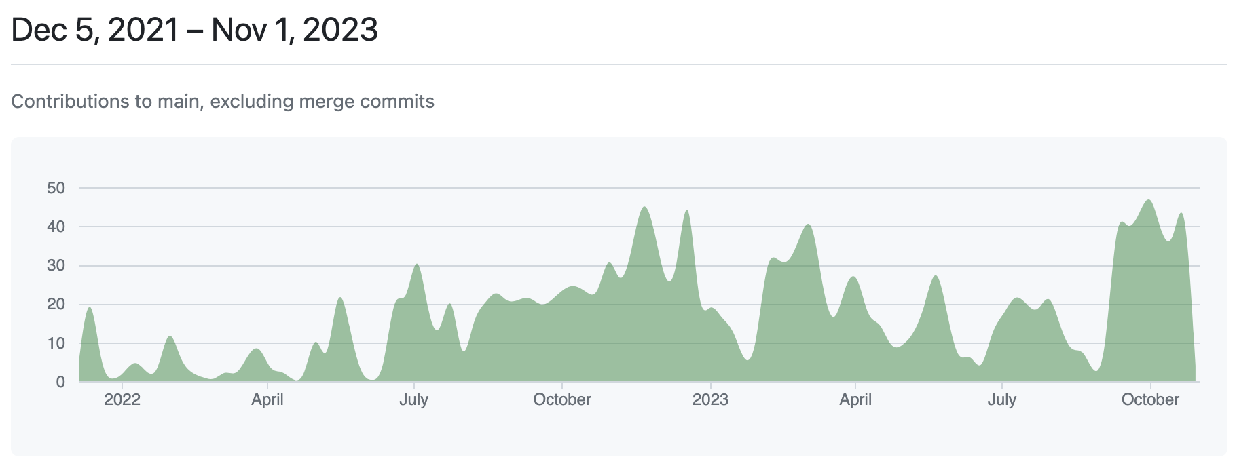The height and width of the screenshot is (468, 1237).
Task: Click the April label right after 2023
Action: coord(855,399)
